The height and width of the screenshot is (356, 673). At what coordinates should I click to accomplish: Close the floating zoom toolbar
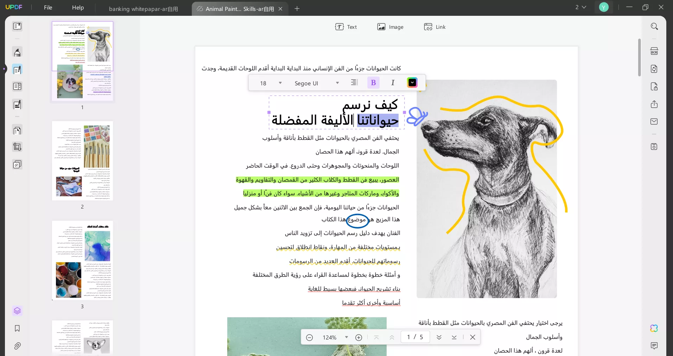pos(473,337)
